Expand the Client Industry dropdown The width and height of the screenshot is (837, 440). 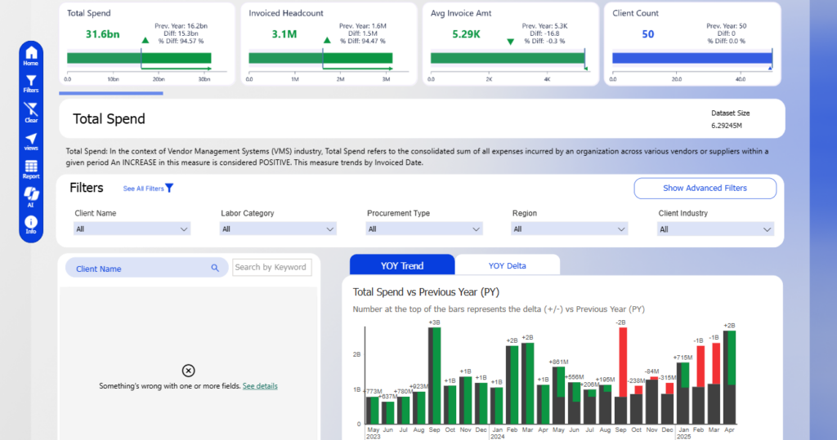click(x=716, y=229)
